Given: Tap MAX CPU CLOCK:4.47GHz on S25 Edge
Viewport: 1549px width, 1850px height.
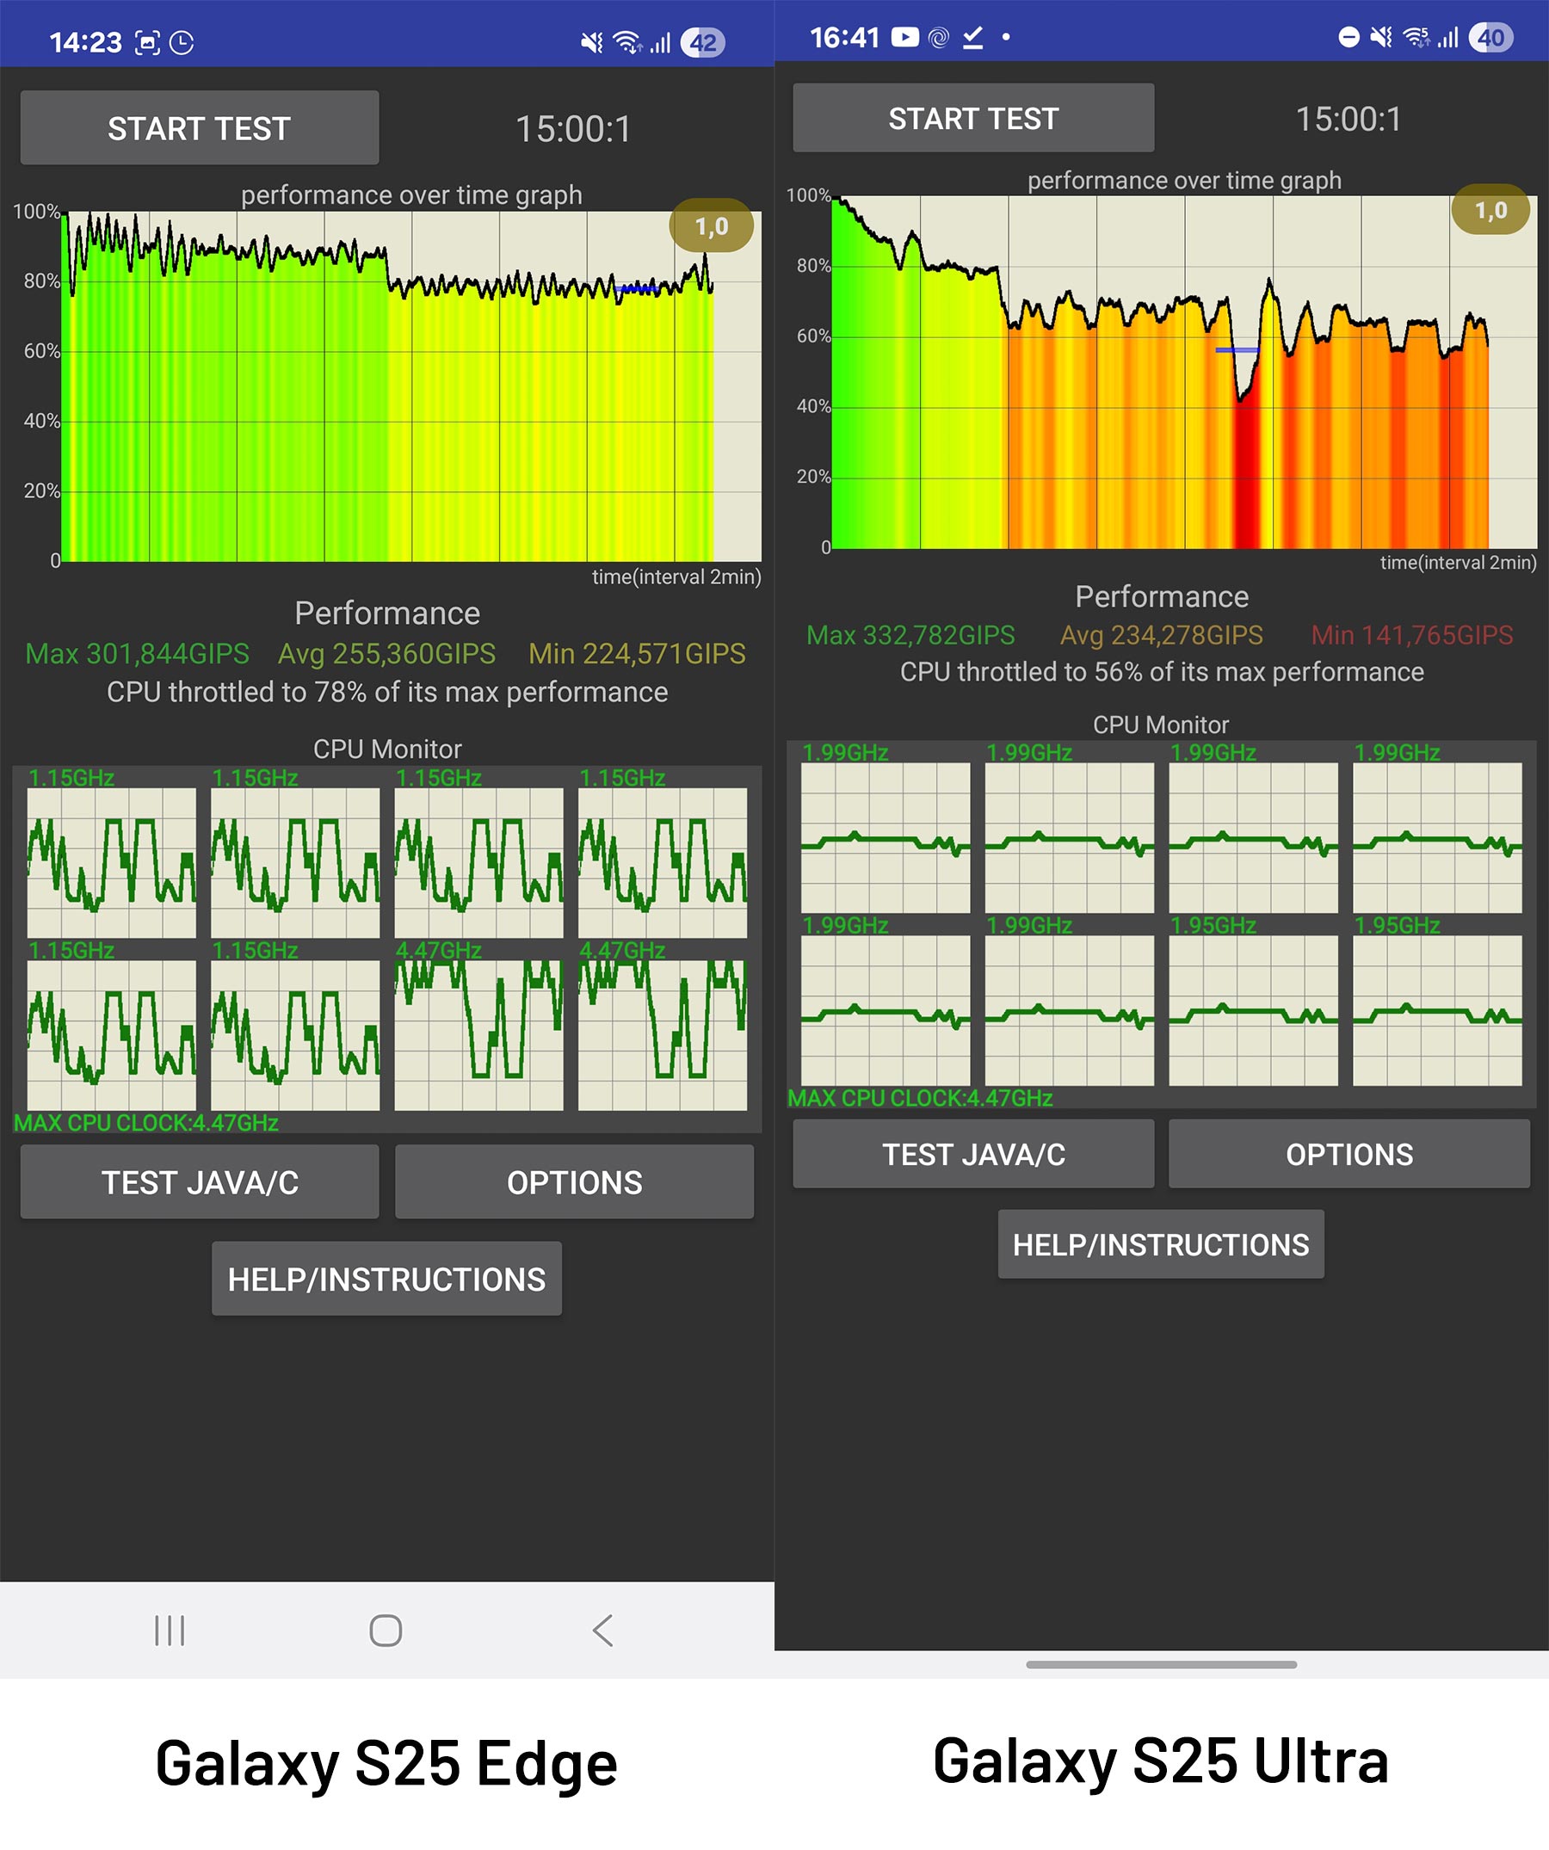Looking at the screenshot, I should [x=146, y=1123].
